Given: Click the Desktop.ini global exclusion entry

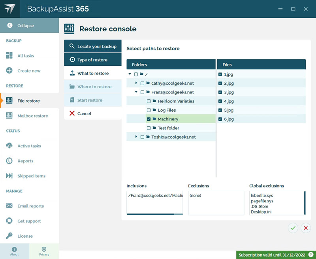Looking at the screenshot, I should coord(261,212).
